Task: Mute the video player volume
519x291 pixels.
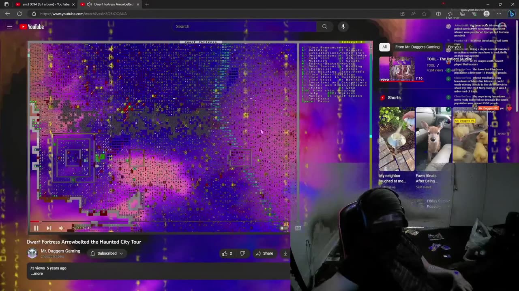Action: pos(61,228)
